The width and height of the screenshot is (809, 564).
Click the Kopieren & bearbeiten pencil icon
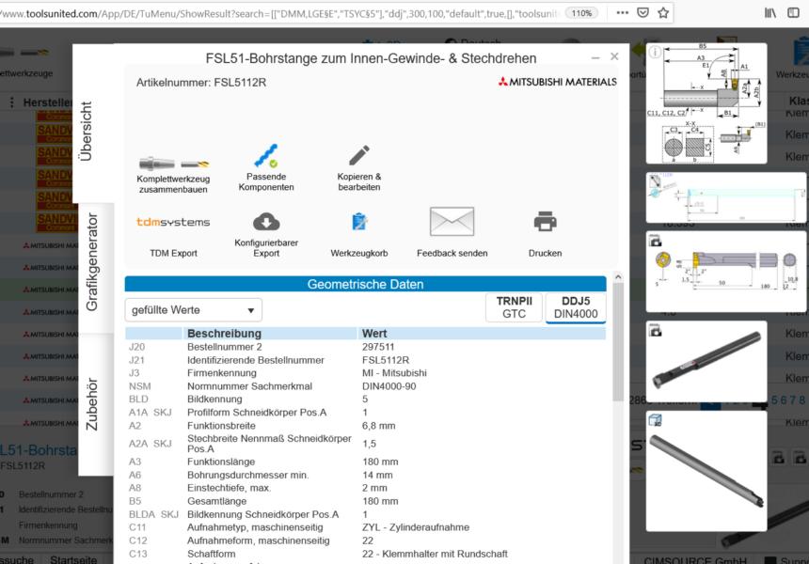(359, 155)
